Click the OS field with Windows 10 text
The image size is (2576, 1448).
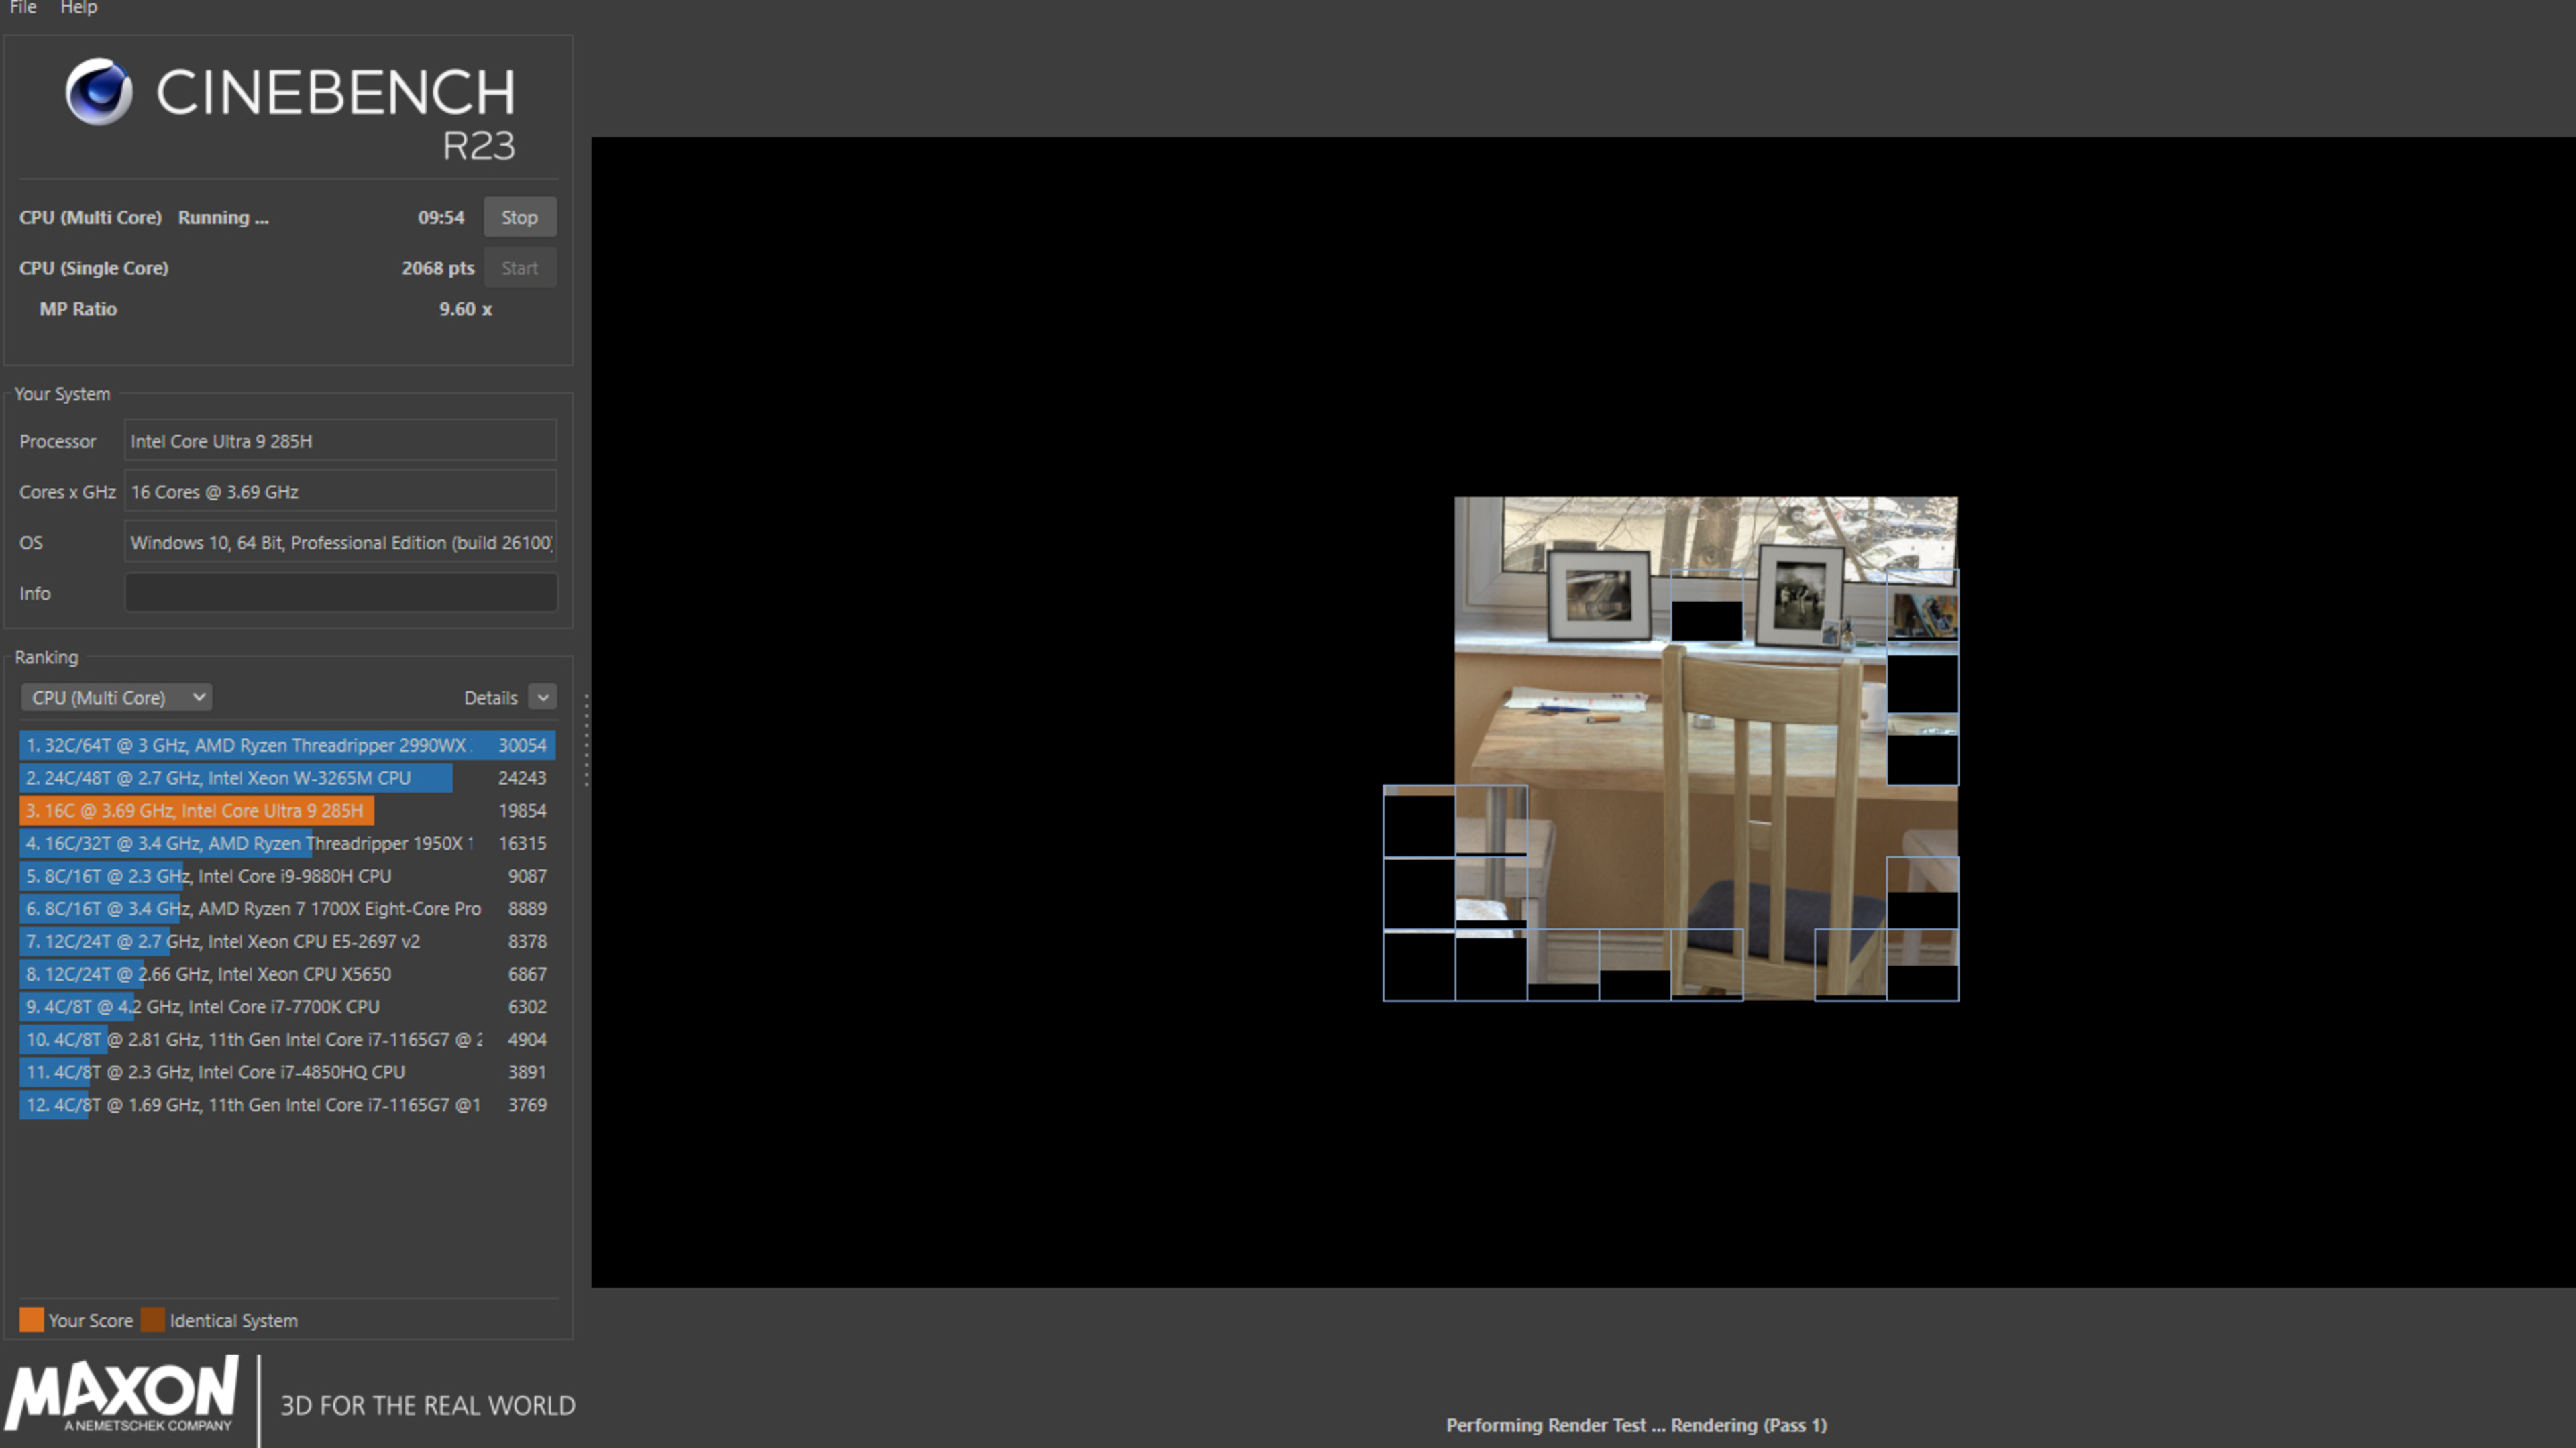pos(340,543)
